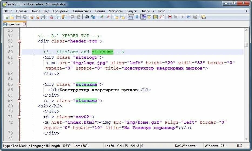
Task: Open the Replace dialog icon
Action: (x=93, y=17)
